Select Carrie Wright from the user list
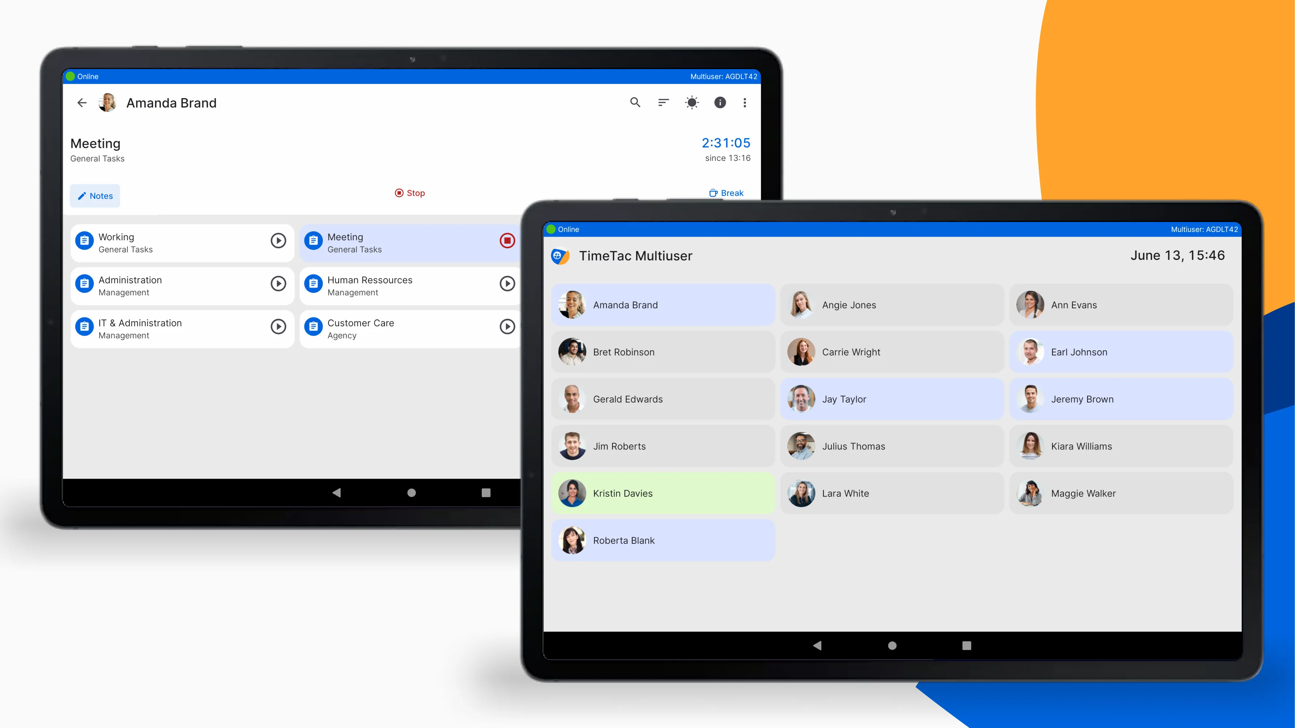This screenshot has height=728, width=1295. tap(892, 351)
